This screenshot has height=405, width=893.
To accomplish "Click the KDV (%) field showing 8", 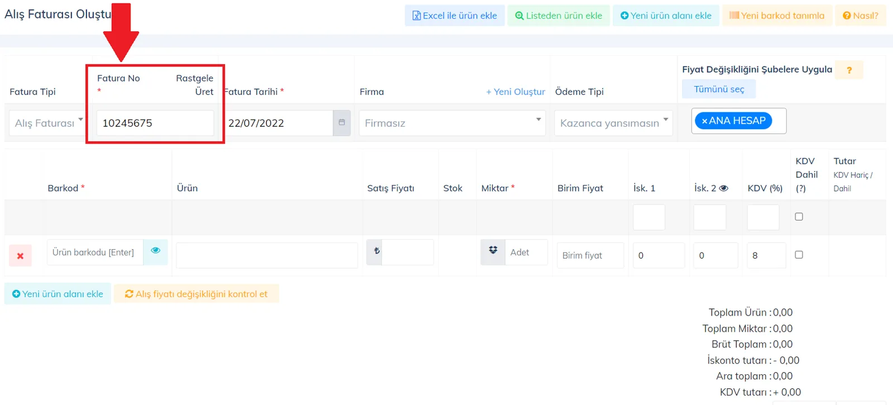I will click(766, 255).
